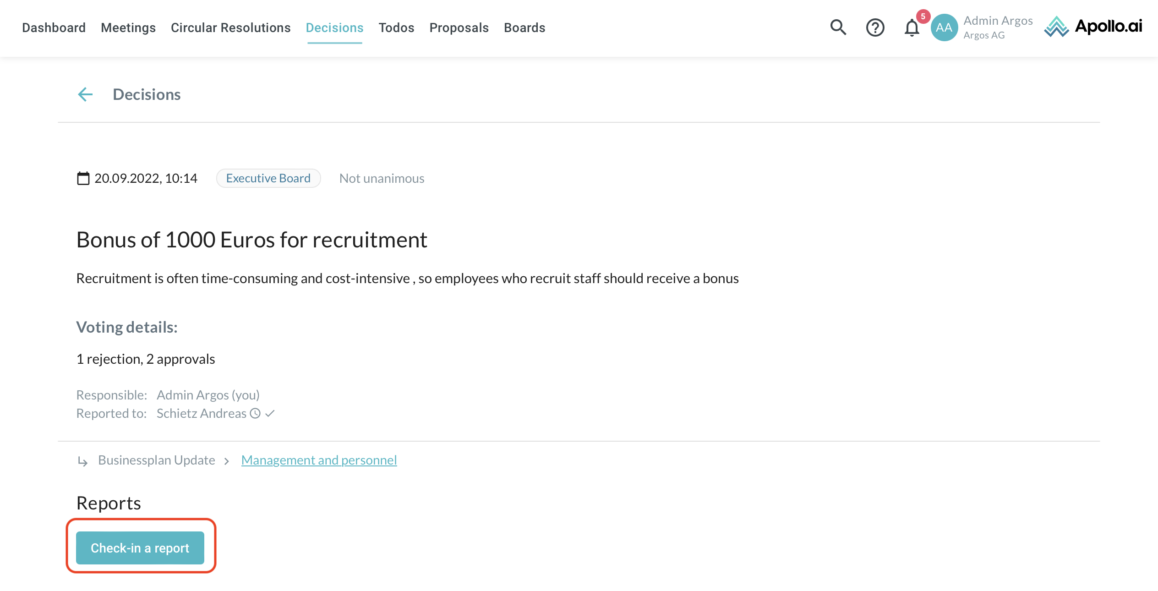
Task: Open notifications bell with 5 badge
Action: (x=912, y=27)
